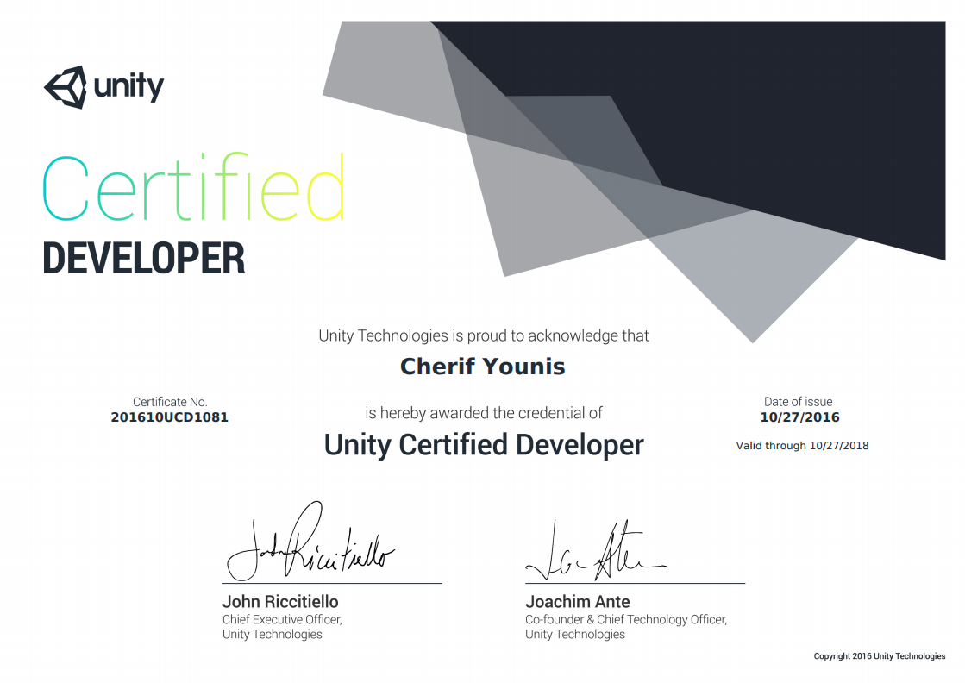The width and height of the screenshot is (965, 683).
Task: Click the bold 'DEVELOPER' heading
Action: (x=144, y=259)
